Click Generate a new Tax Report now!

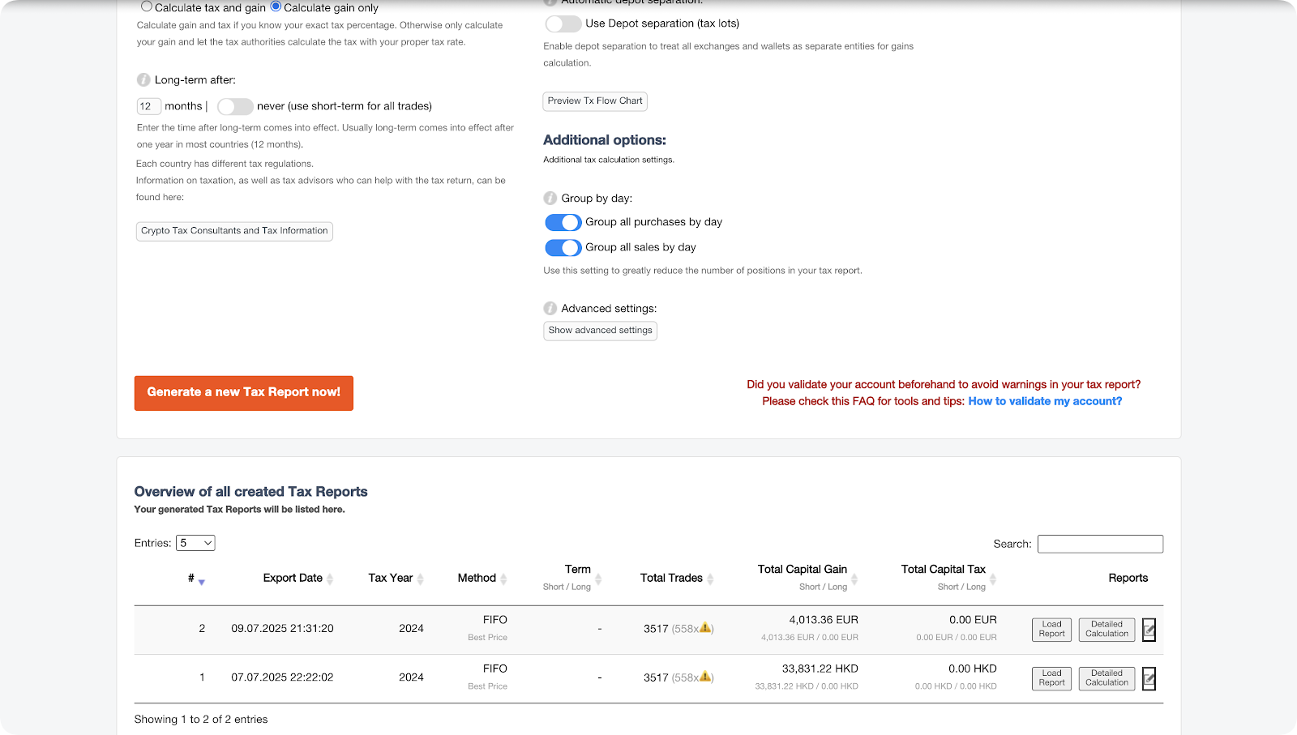(243, 393)
